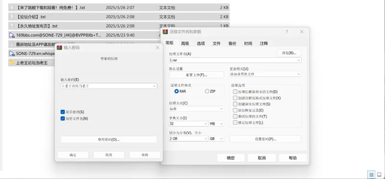Viewport: 385px width, 179px height.
Task: Click the 【论坛介绍】.txt document icon
Action: pyautogui.click(x=12, y=17)
